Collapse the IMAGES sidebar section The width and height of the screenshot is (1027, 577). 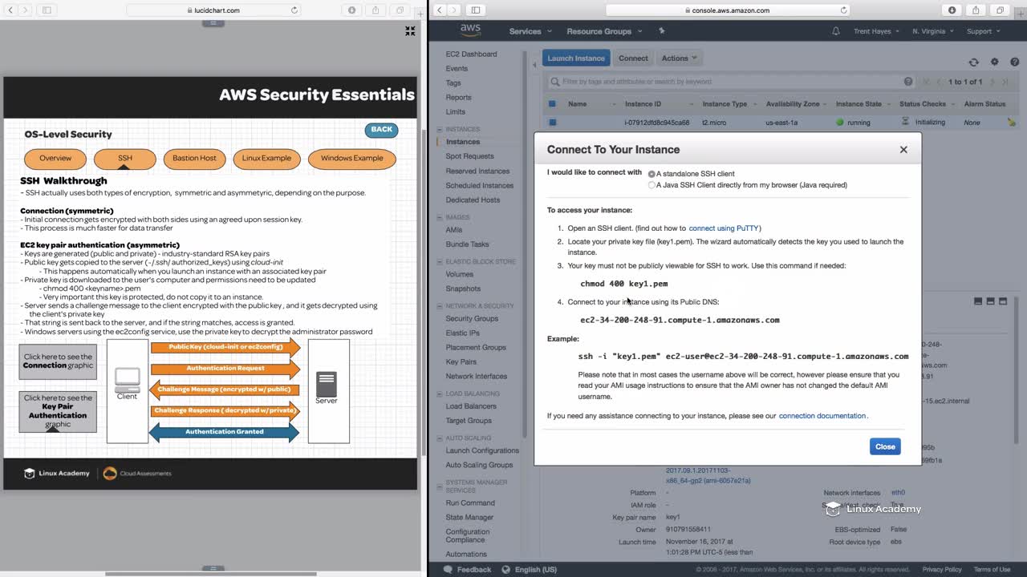(439, 217)
